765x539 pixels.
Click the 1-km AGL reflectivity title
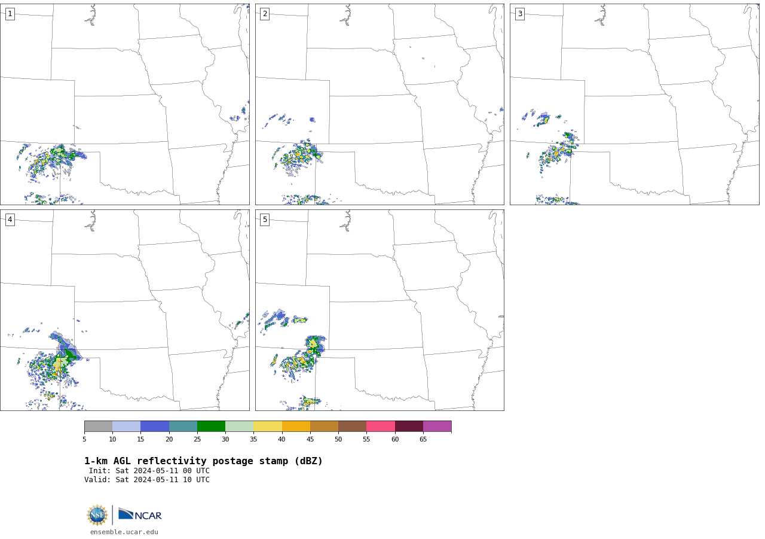203,461
